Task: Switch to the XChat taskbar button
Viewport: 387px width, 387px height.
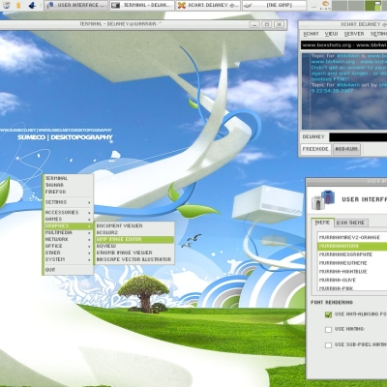Action: [x=208, y=5]
